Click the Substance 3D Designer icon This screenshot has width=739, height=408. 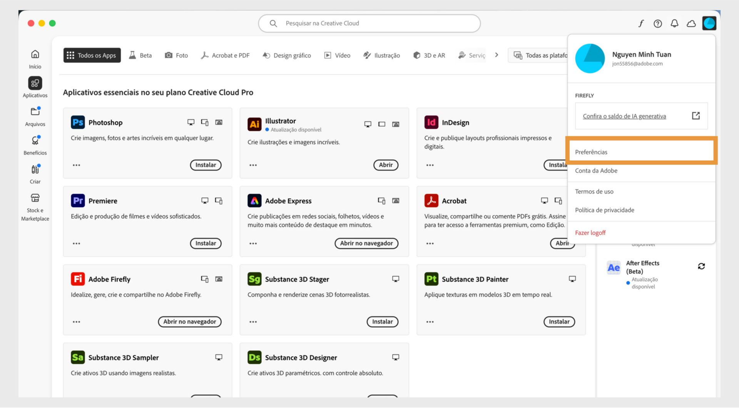(254, 357)
